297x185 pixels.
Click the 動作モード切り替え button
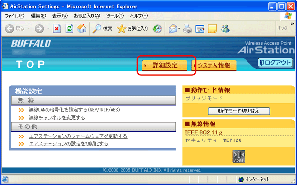tap(239, 111)
